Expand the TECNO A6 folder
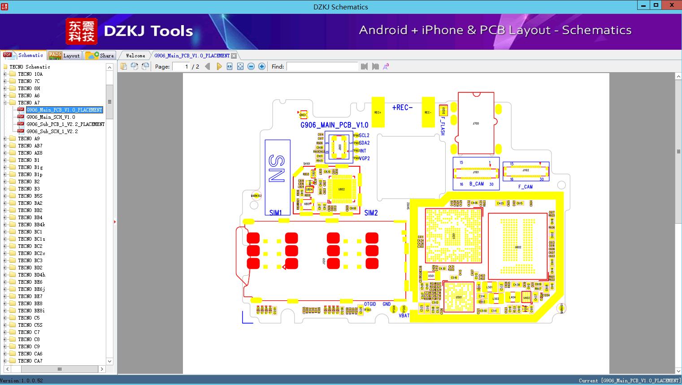The height and width of the screenshot is (385, 682). (x=5, y=95)
